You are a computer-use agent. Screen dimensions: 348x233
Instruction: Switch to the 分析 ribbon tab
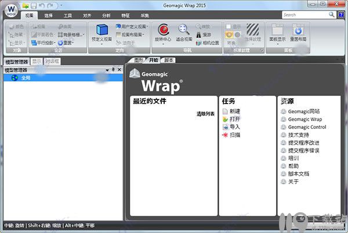[106, 16]
